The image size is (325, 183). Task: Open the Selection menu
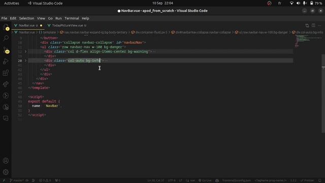point(26,18)
